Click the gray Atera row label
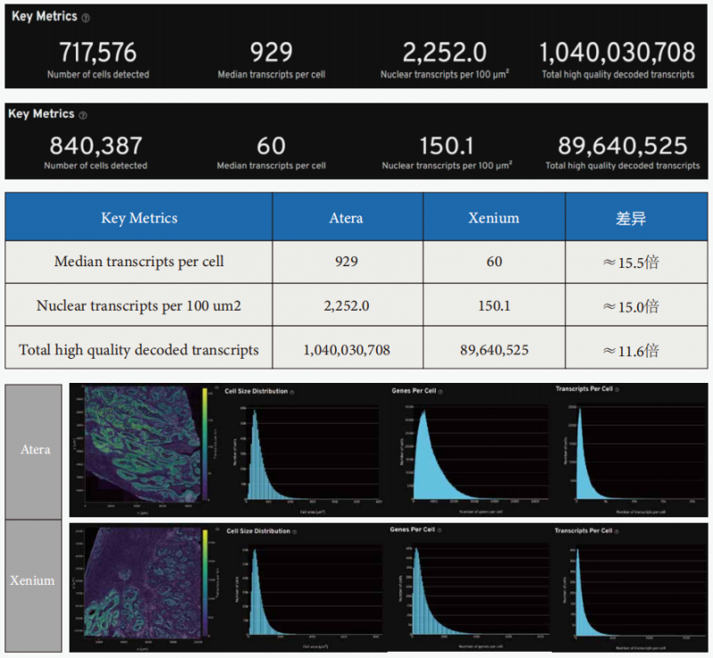 (x=34, y=451)
